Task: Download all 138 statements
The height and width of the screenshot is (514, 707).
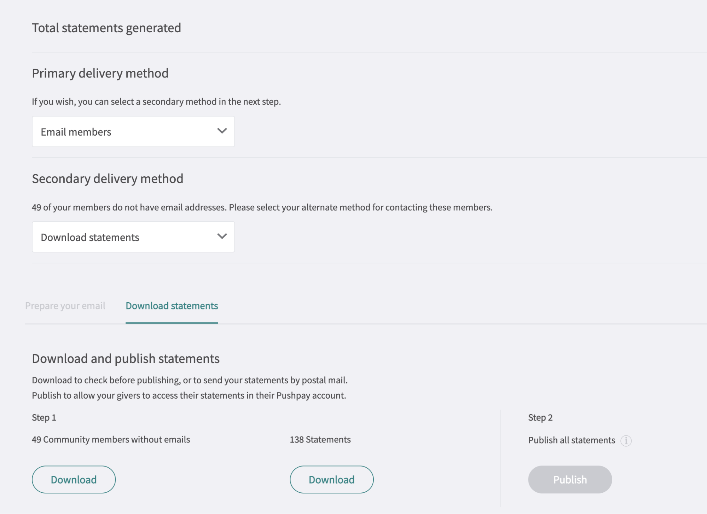Action: point(331,479)
